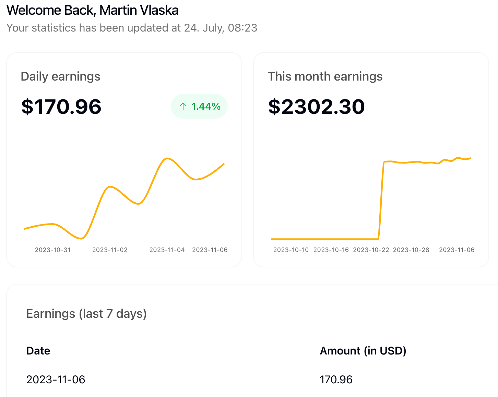Click the 2023-10-16 axis label
Screen dimensions: 498x397
331,250
